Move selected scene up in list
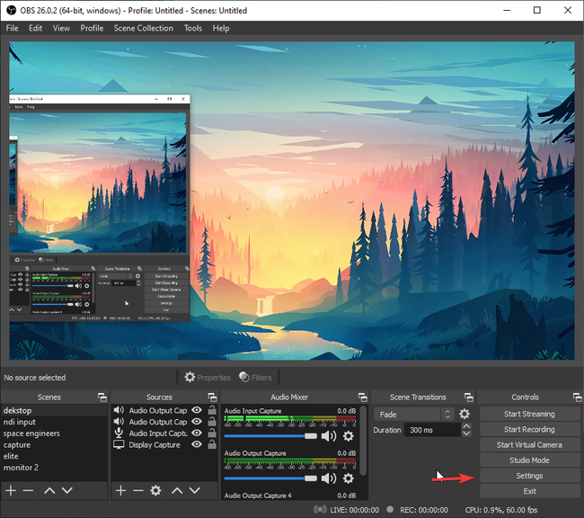 point(49,490)
